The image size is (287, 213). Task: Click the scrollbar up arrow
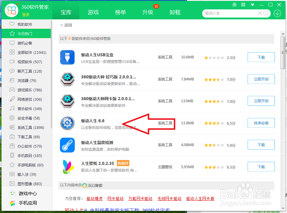pyautogui.click(x=283, y=34)
